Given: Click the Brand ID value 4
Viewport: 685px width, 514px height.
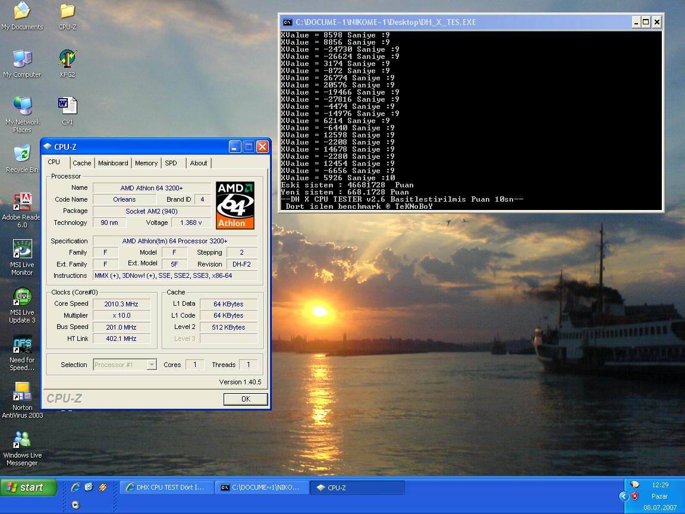Looking at the screenshot, I should point(202,199).
